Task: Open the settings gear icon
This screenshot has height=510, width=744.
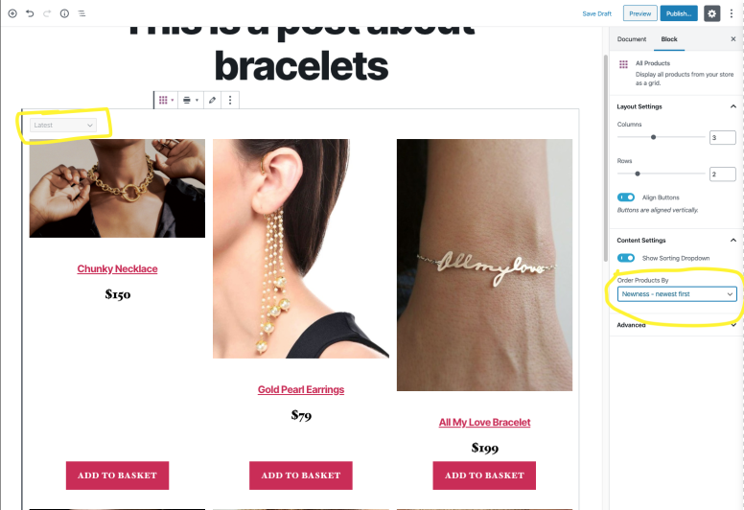Action: coord(711,13)
